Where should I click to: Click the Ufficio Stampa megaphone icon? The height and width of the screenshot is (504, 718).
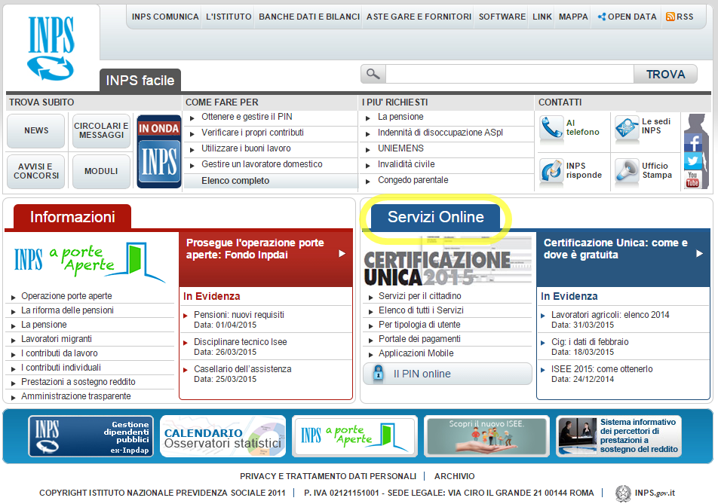(627, 170)
